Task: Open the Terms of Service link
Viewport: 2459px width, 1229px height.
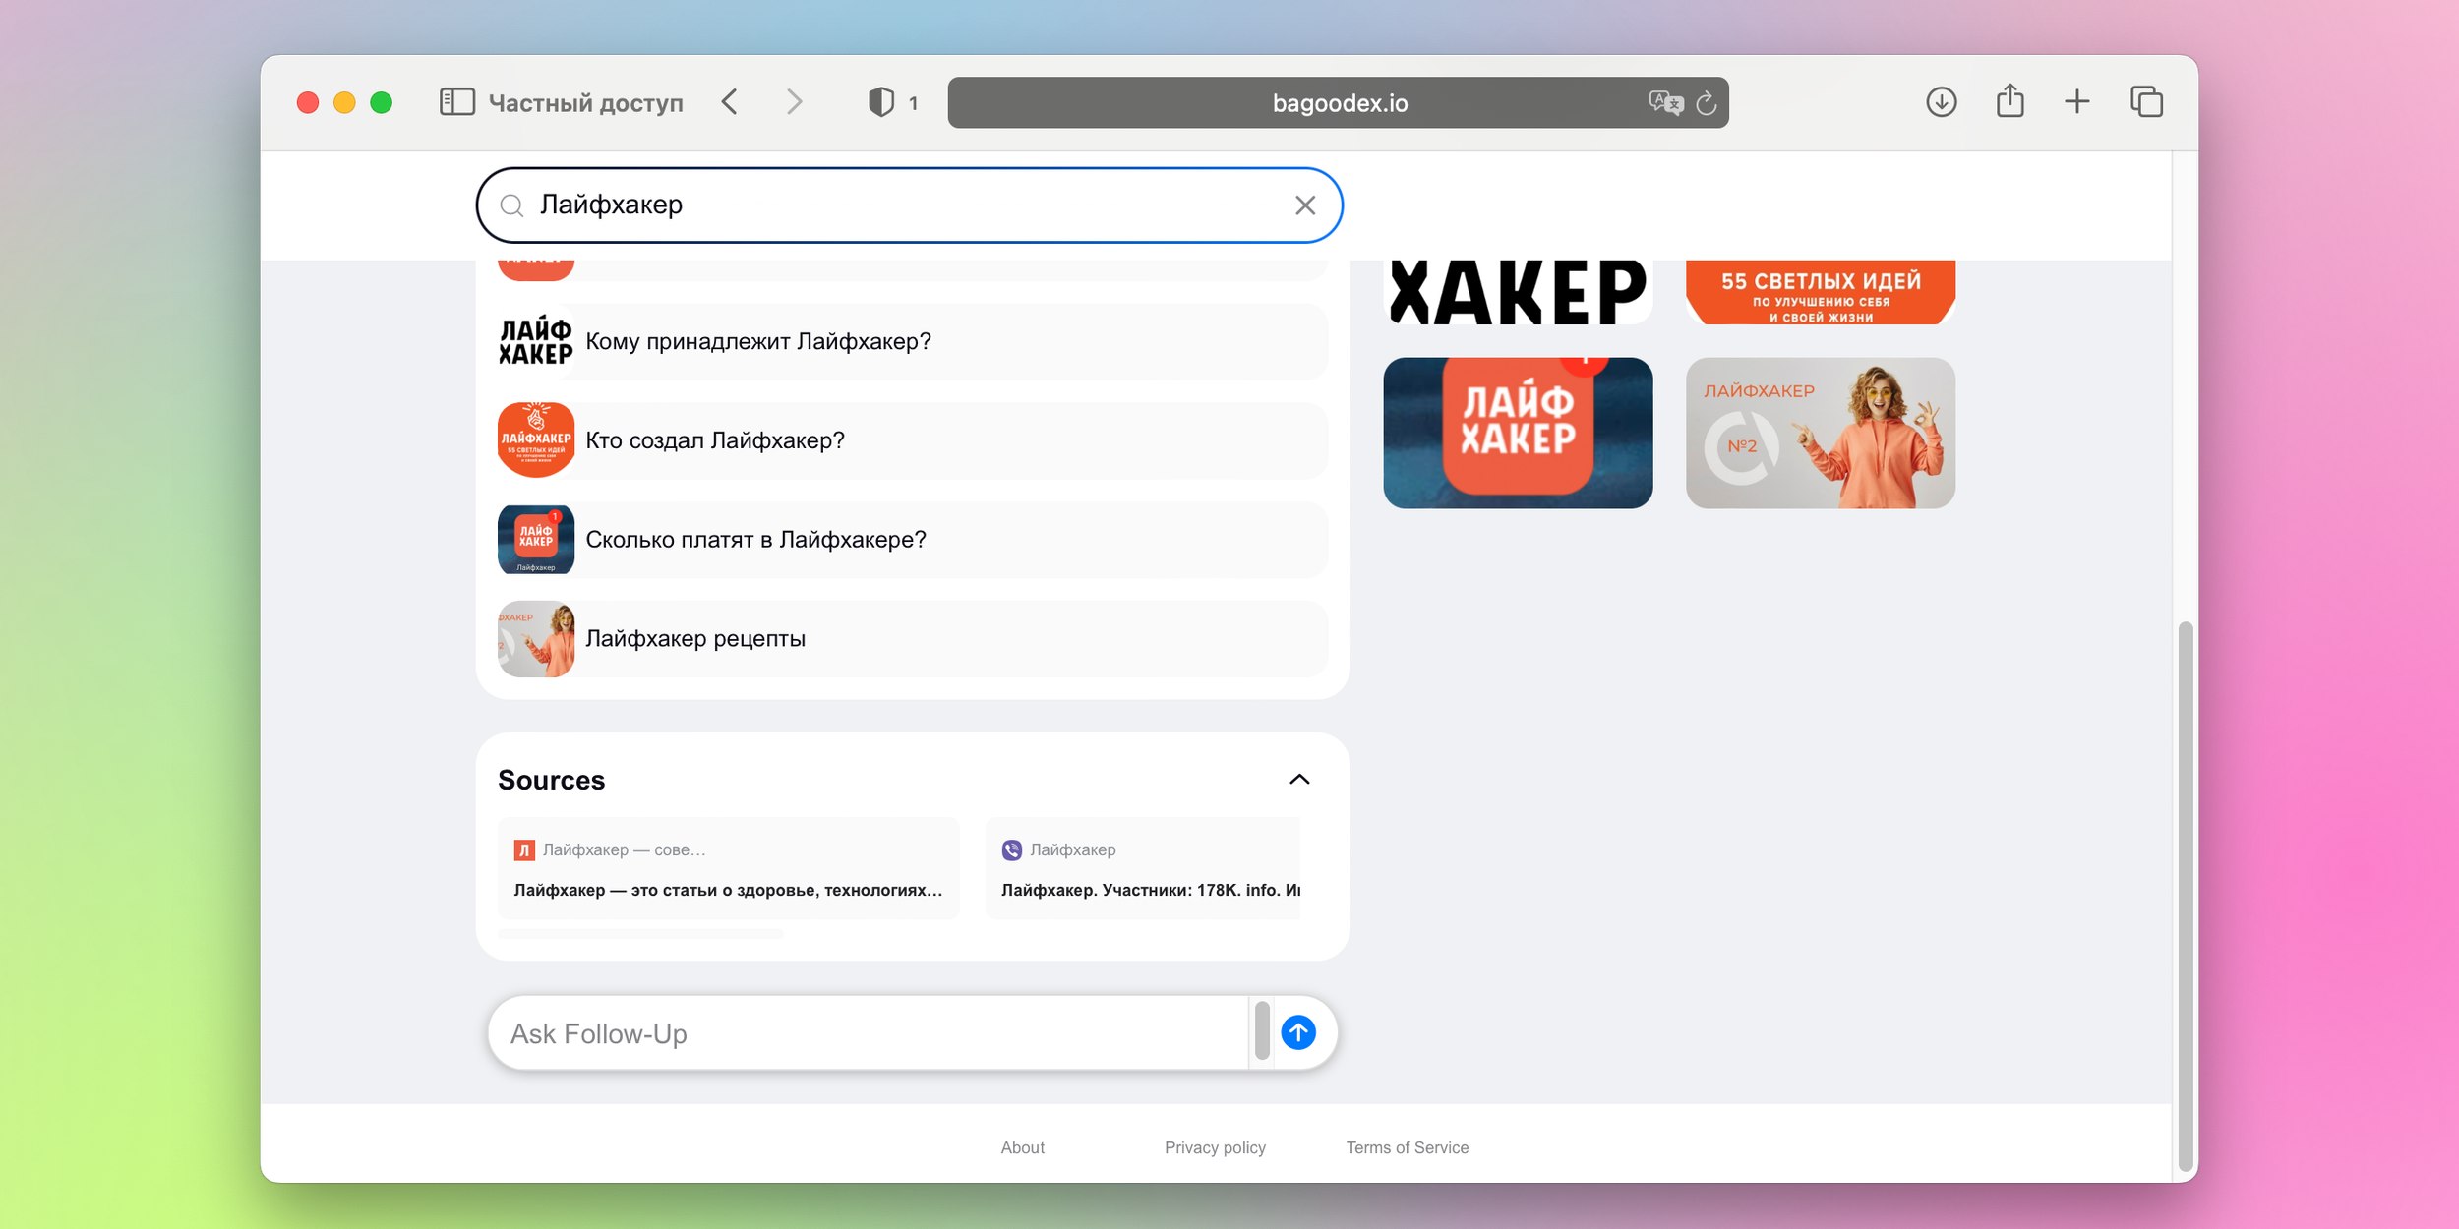Action: click(x=1408, y=1147)
